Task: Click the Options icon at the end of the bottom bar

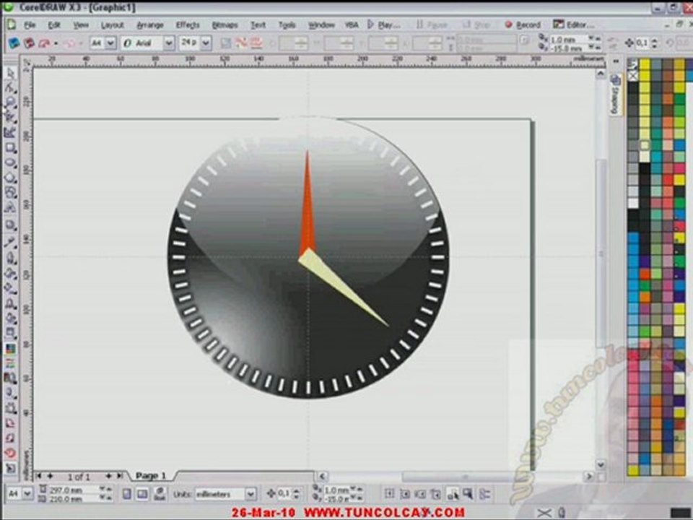Action: coord(485,493)
